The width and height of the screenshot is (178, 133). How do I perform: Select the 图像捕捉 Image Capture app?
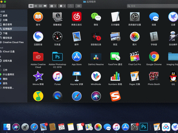(x=57, y=17)
